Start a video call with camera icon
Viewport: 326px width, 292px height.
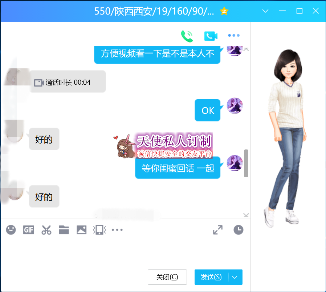[211, 36]
